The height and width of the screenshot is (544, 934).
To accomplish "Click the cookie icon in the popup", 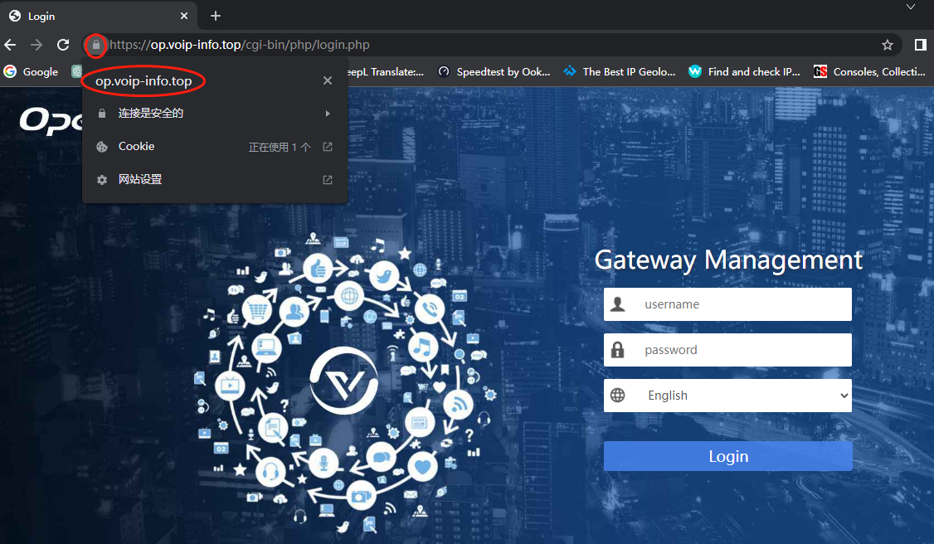I will [102, 147].
